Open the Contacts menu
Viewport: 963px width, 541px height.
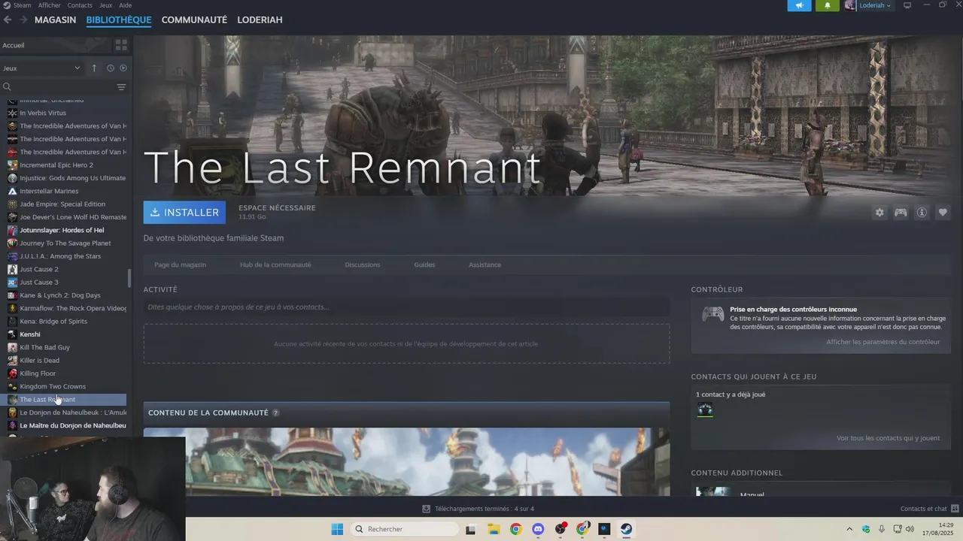pyautogui.click(x=80, y=5)
